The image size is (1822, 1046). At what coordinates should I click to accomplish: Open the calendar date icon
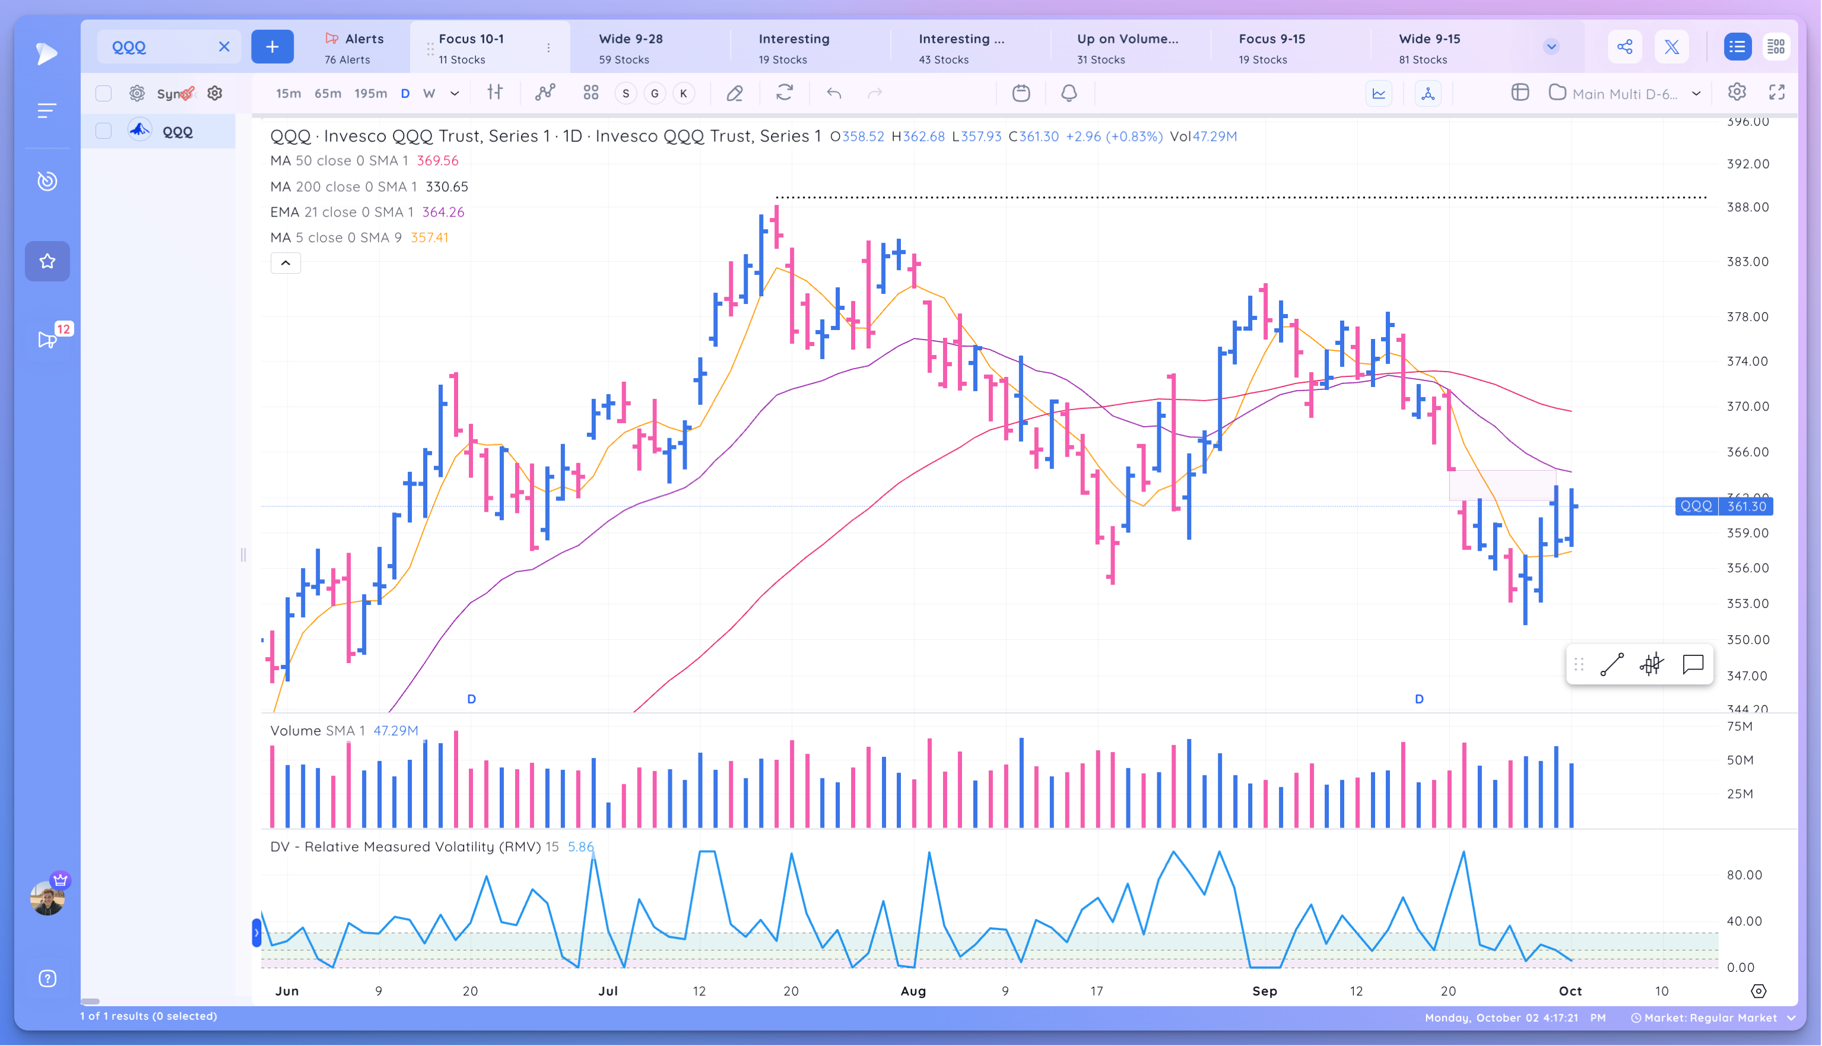[1021, 93]
